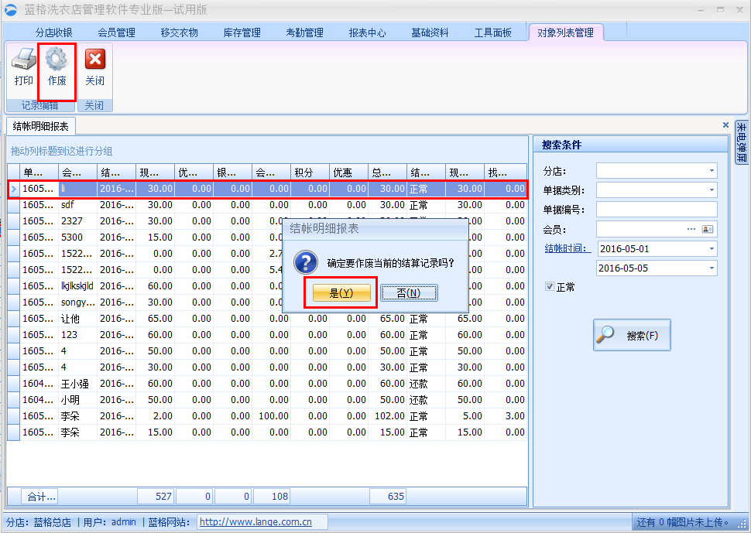This screenshot has width=751, height=533.
Task: Select the row for member 123
Action: pos(267,335)
